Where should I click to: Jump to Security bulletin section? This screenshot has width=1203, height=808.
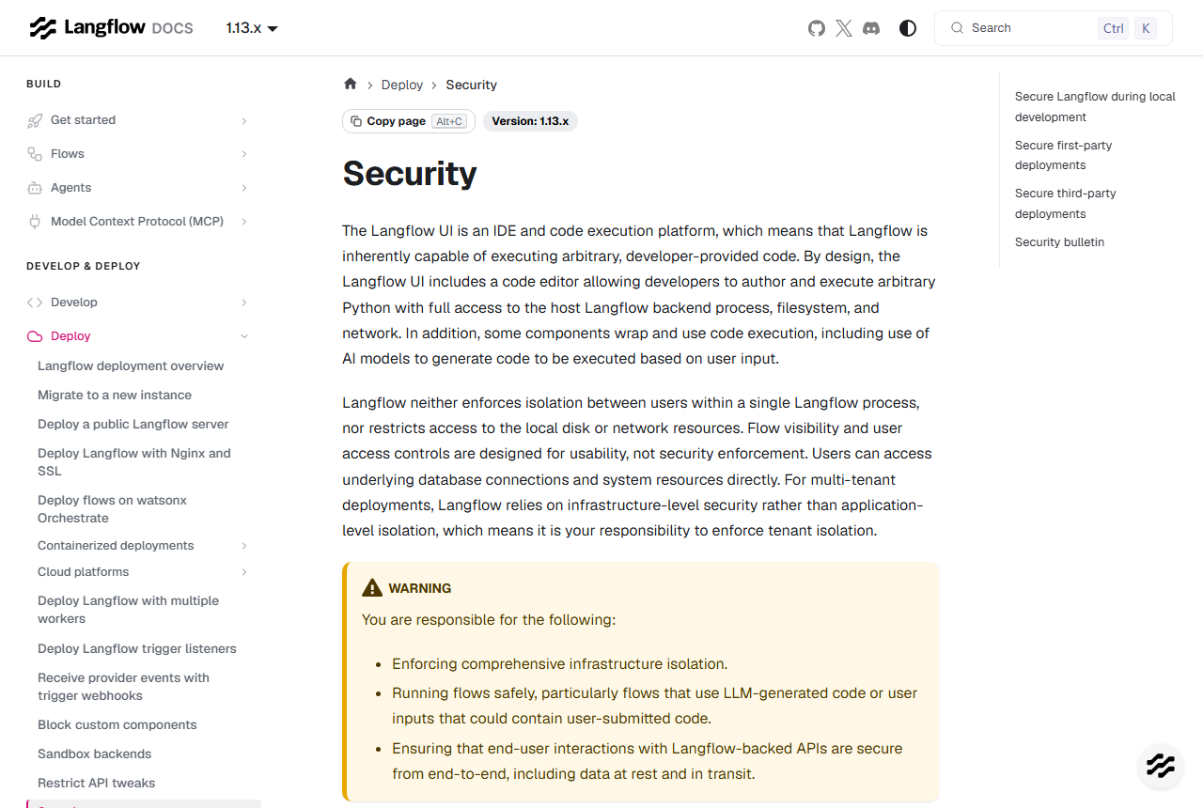(x=1060, y=242)
